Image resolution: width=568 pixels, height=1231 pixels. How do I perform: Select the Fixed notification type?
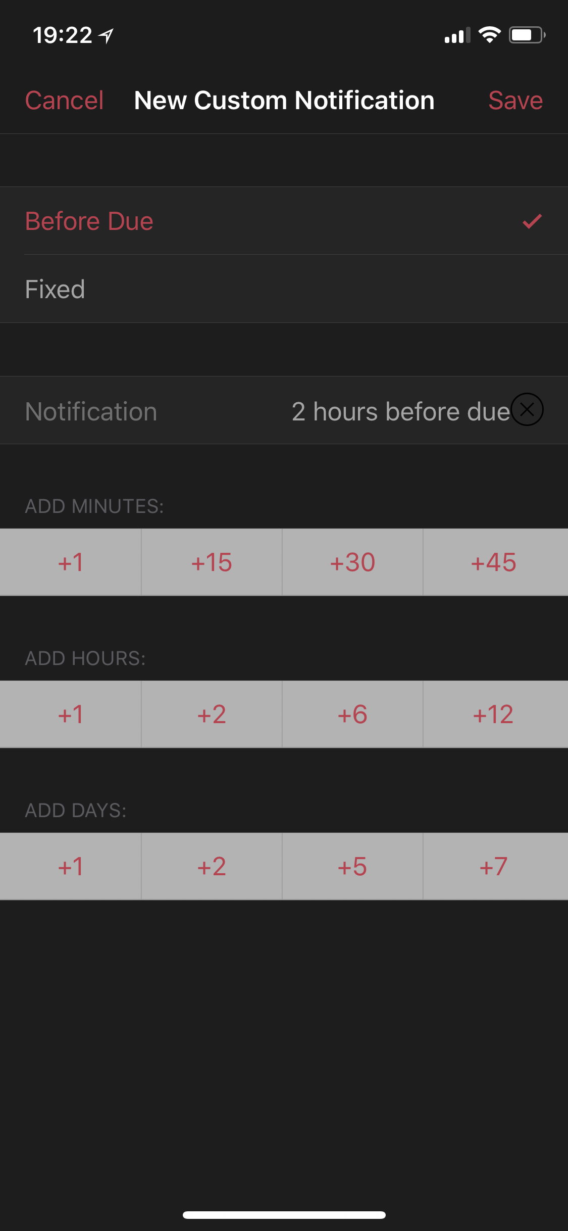(x=55, y=290)
